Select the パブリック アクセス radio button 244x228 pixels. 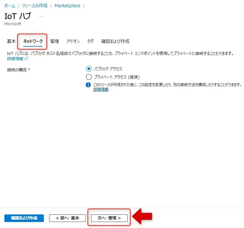point(89,69)
